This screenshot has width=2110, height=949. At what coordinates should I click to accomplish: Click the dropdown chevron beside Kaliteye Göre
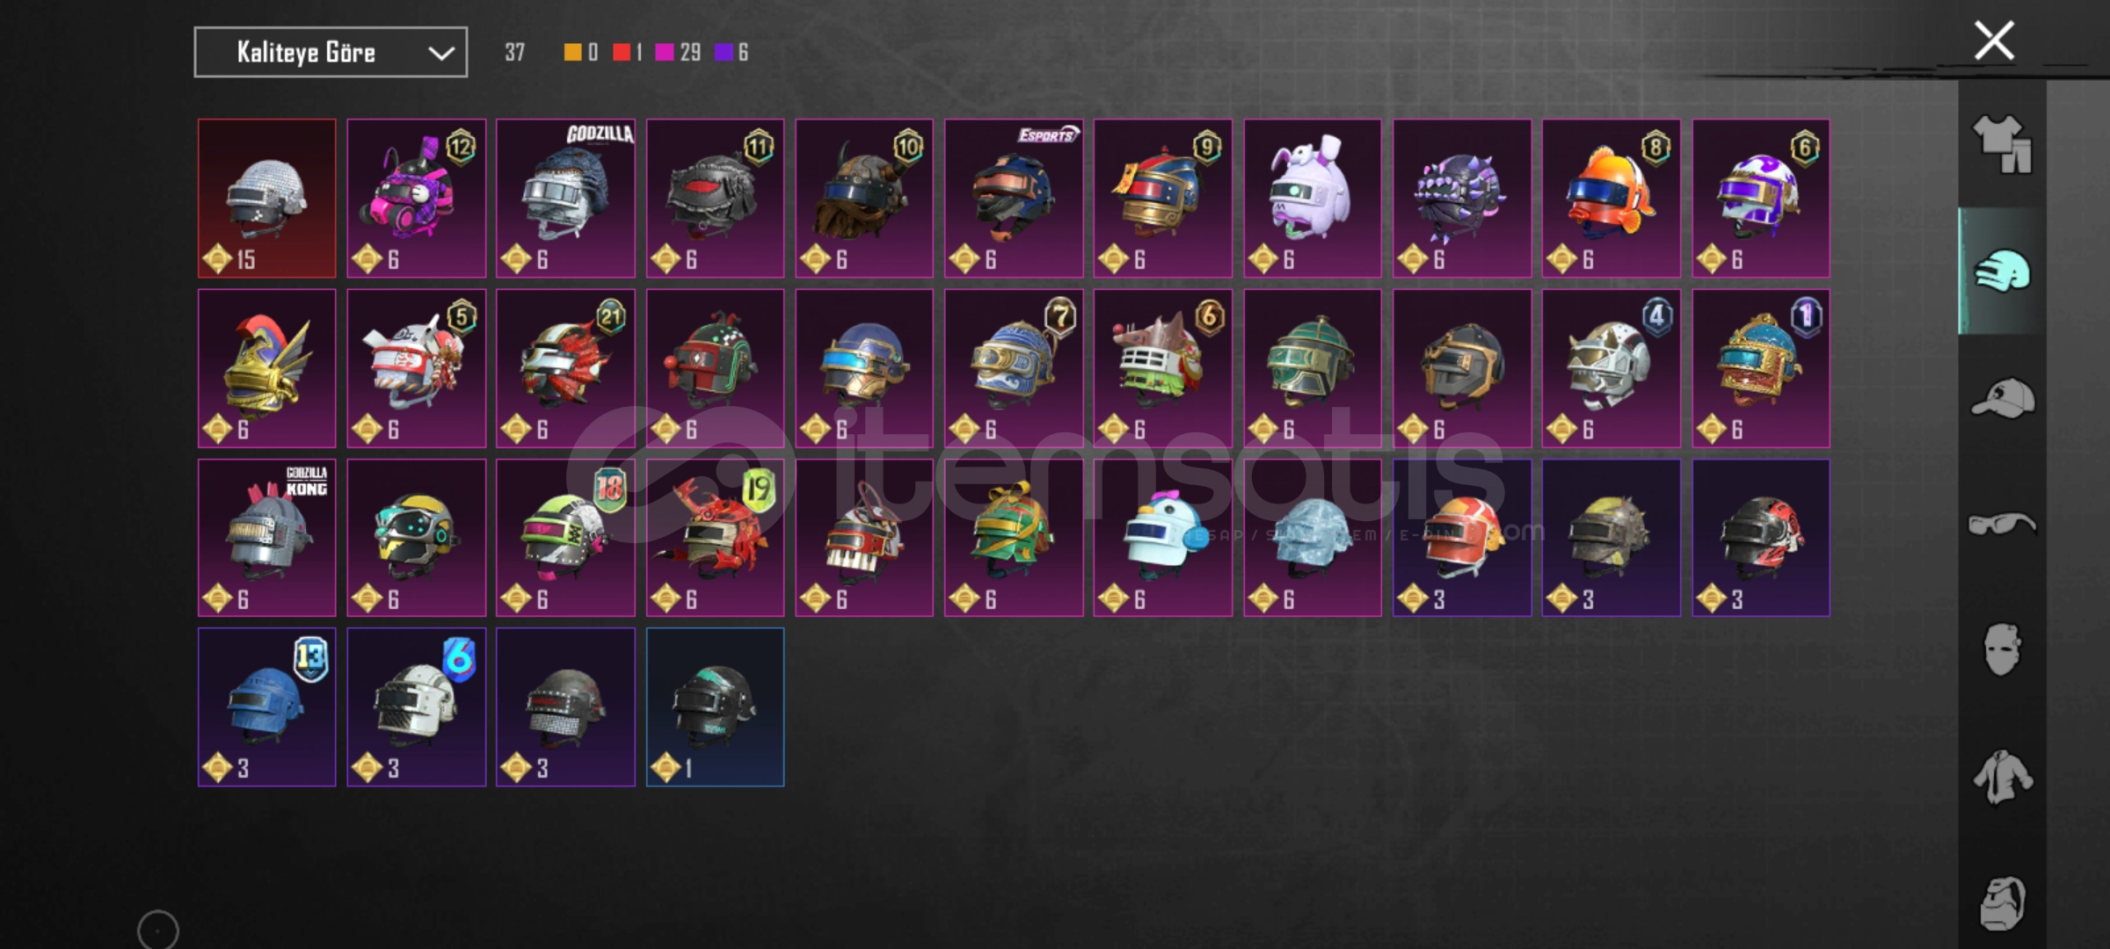440,54
